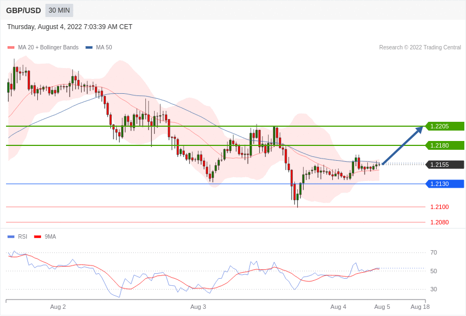Image resolution: width=466 pixels, height=316 pixels.
Task: Click the 'RSI' legend label
Action: [x=22, y=236]
